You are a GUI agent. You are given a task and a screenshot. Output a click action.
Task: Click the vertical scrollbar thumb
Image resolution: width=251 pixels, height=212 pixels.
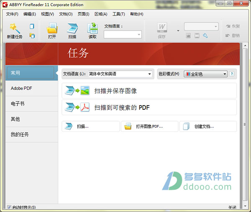coord(245,124)
